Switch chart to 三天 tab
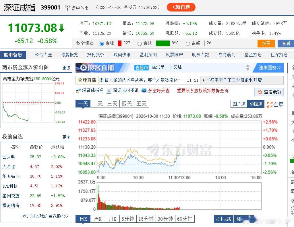The height and width of the screenshot is (227, 294). point(112,103)
